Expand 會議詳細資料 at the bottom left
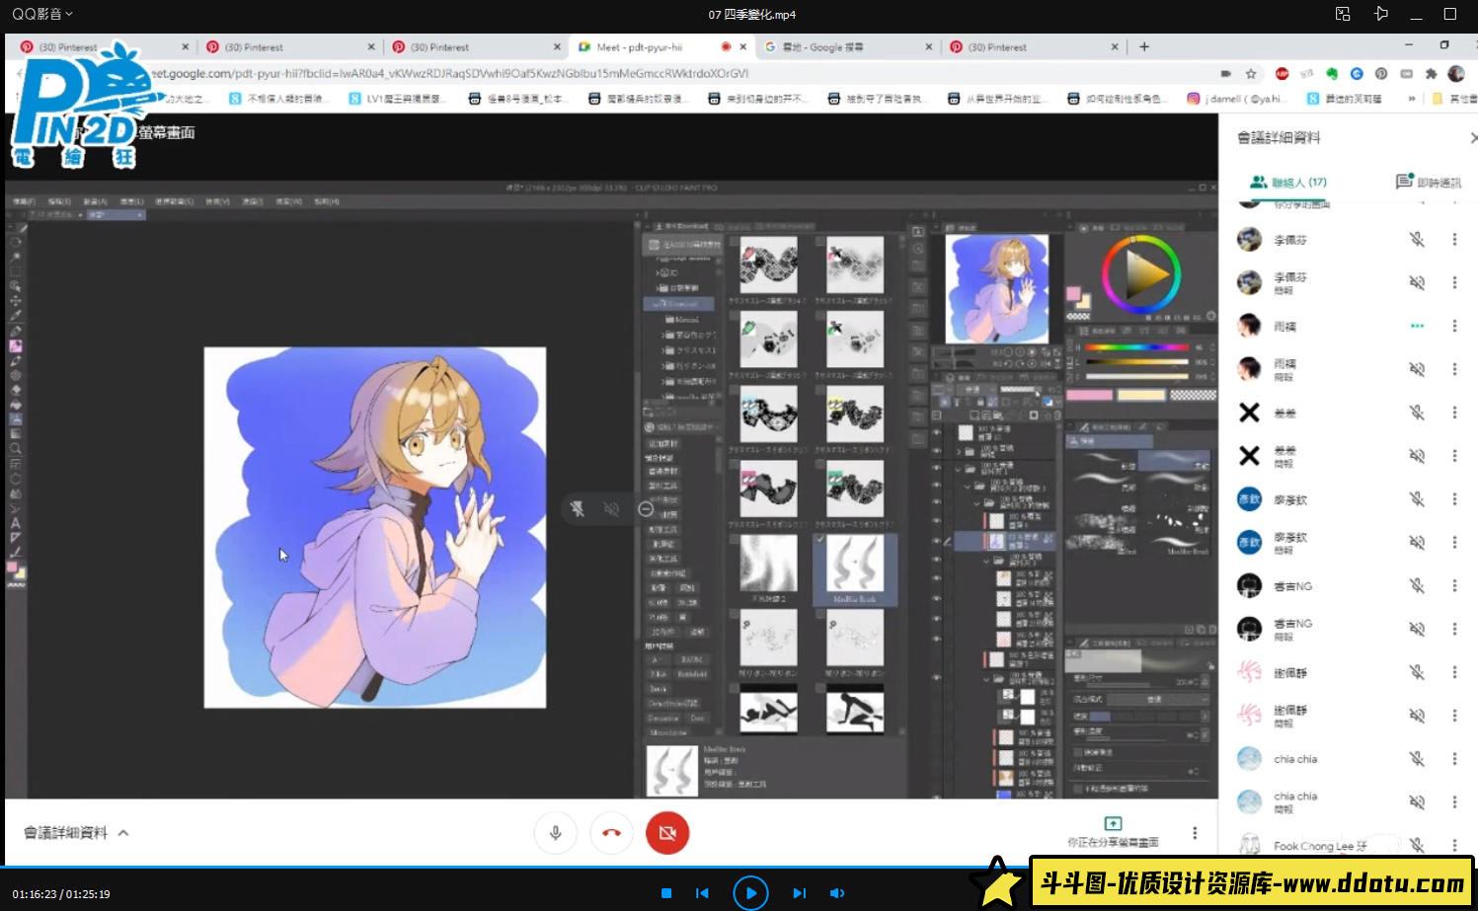 coord(76,833)
